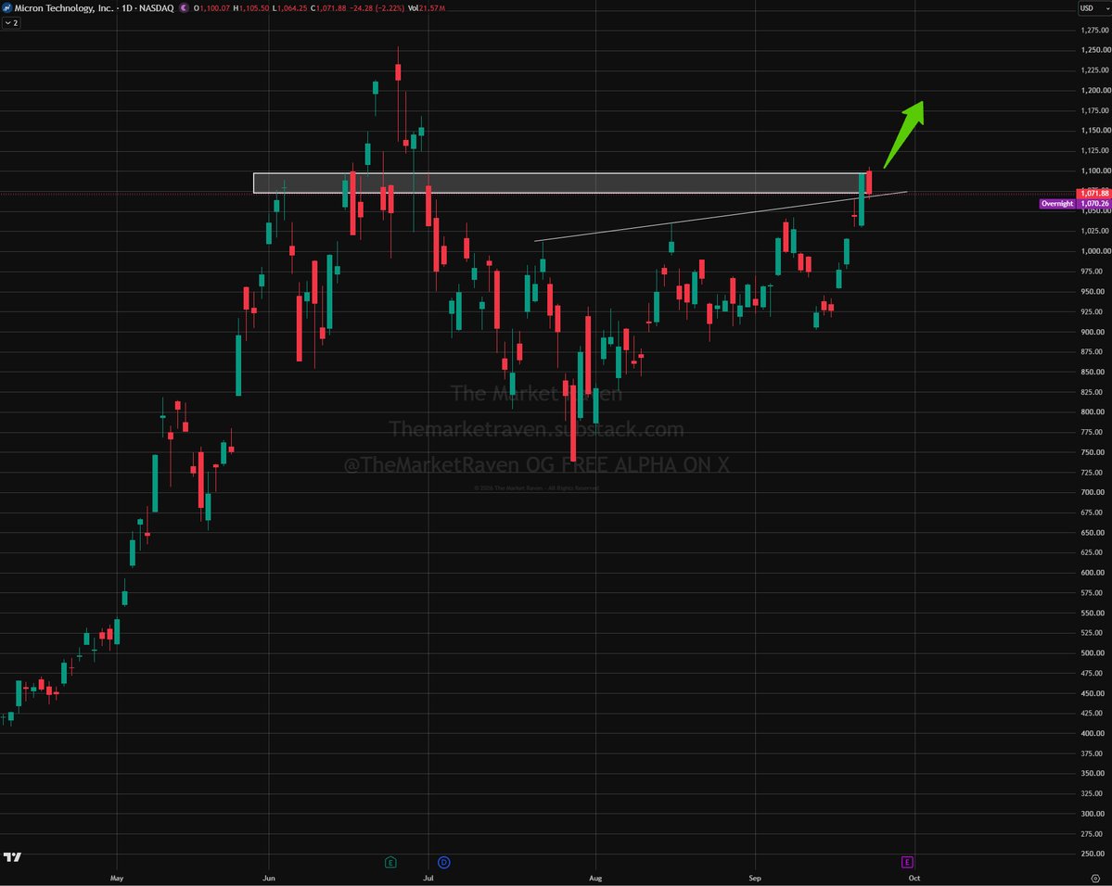
Task: Open the purple upcoming earnings marker near October
Action: [907, 862]
